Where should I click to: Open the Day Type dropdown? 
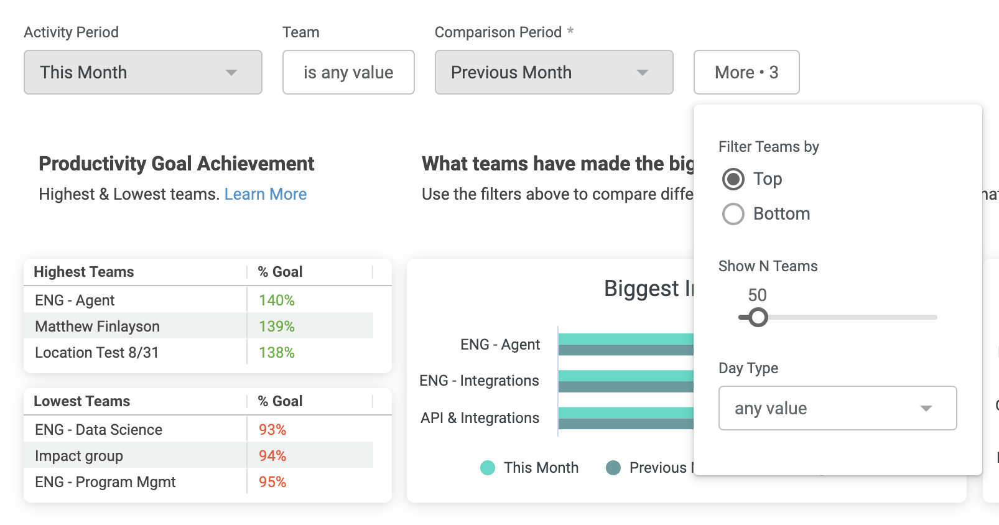[x=837, y=408]
